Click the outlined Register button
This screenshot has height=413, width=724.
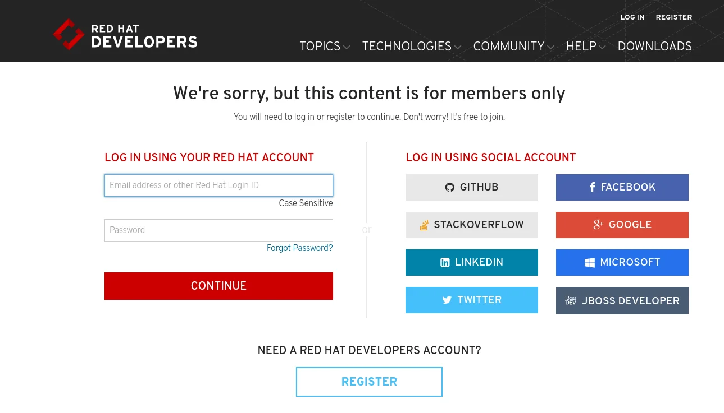(369, 382)
